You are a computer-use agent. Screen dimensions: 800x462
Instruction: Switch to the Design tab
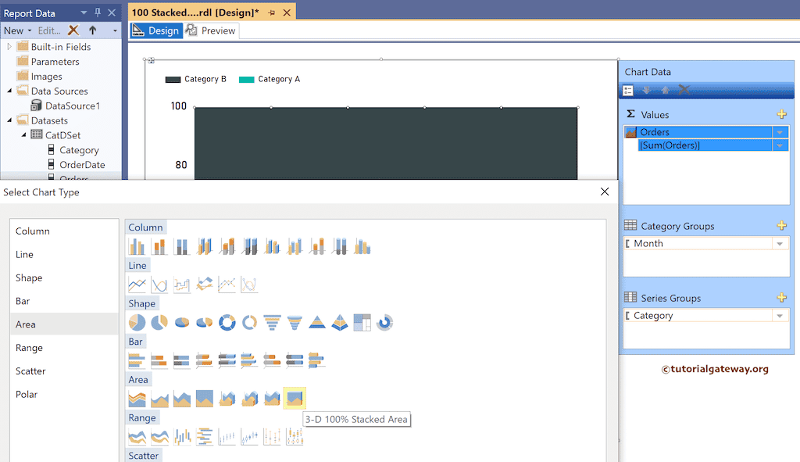[156, 30]
